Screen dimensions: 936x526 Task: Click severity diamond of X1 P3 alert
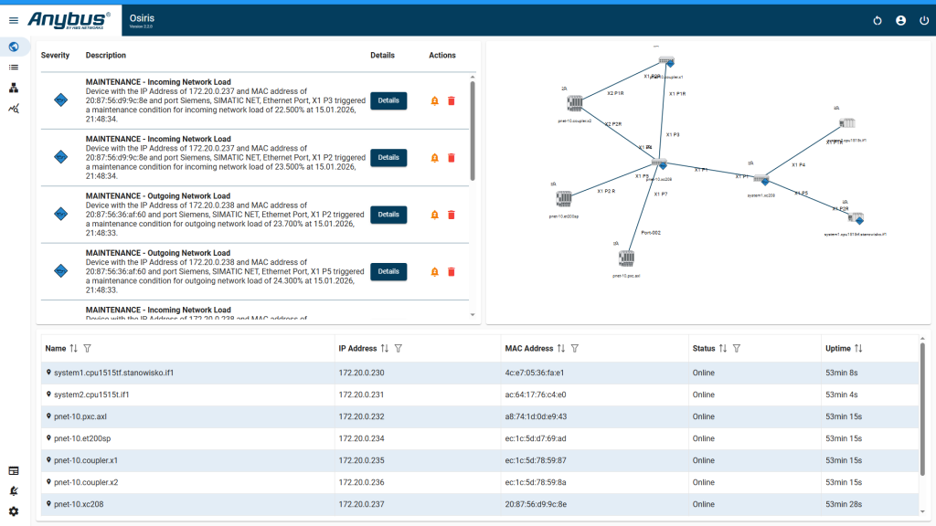click(x=61, y=100)
